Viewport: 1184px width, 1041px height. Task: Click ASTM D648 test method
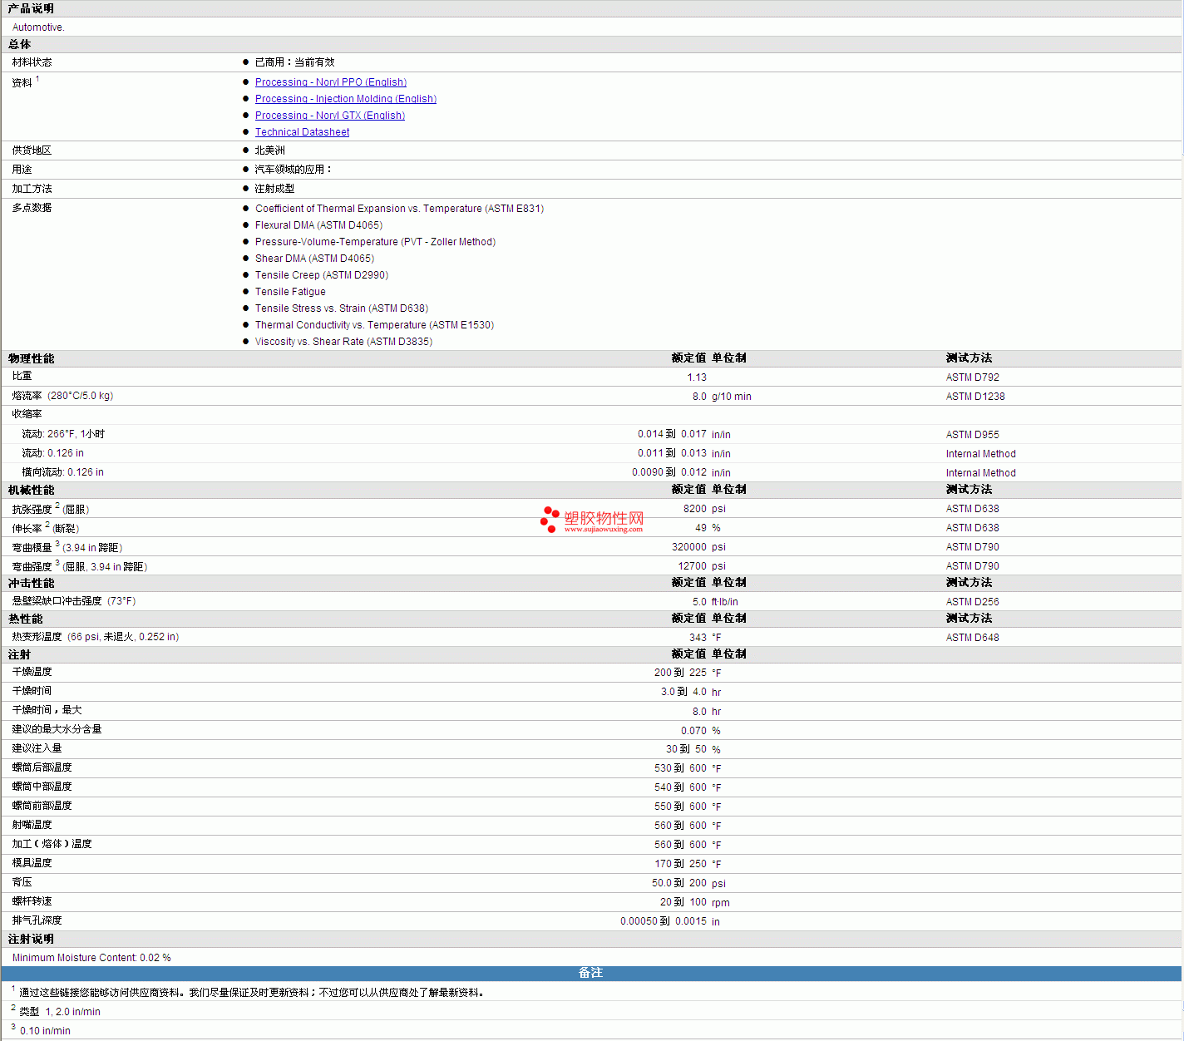973,638
